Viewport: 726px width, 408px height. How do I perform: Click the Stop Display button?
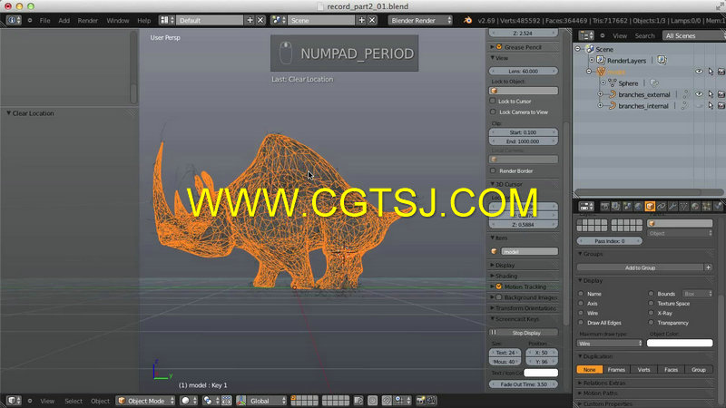pos(524,333)
